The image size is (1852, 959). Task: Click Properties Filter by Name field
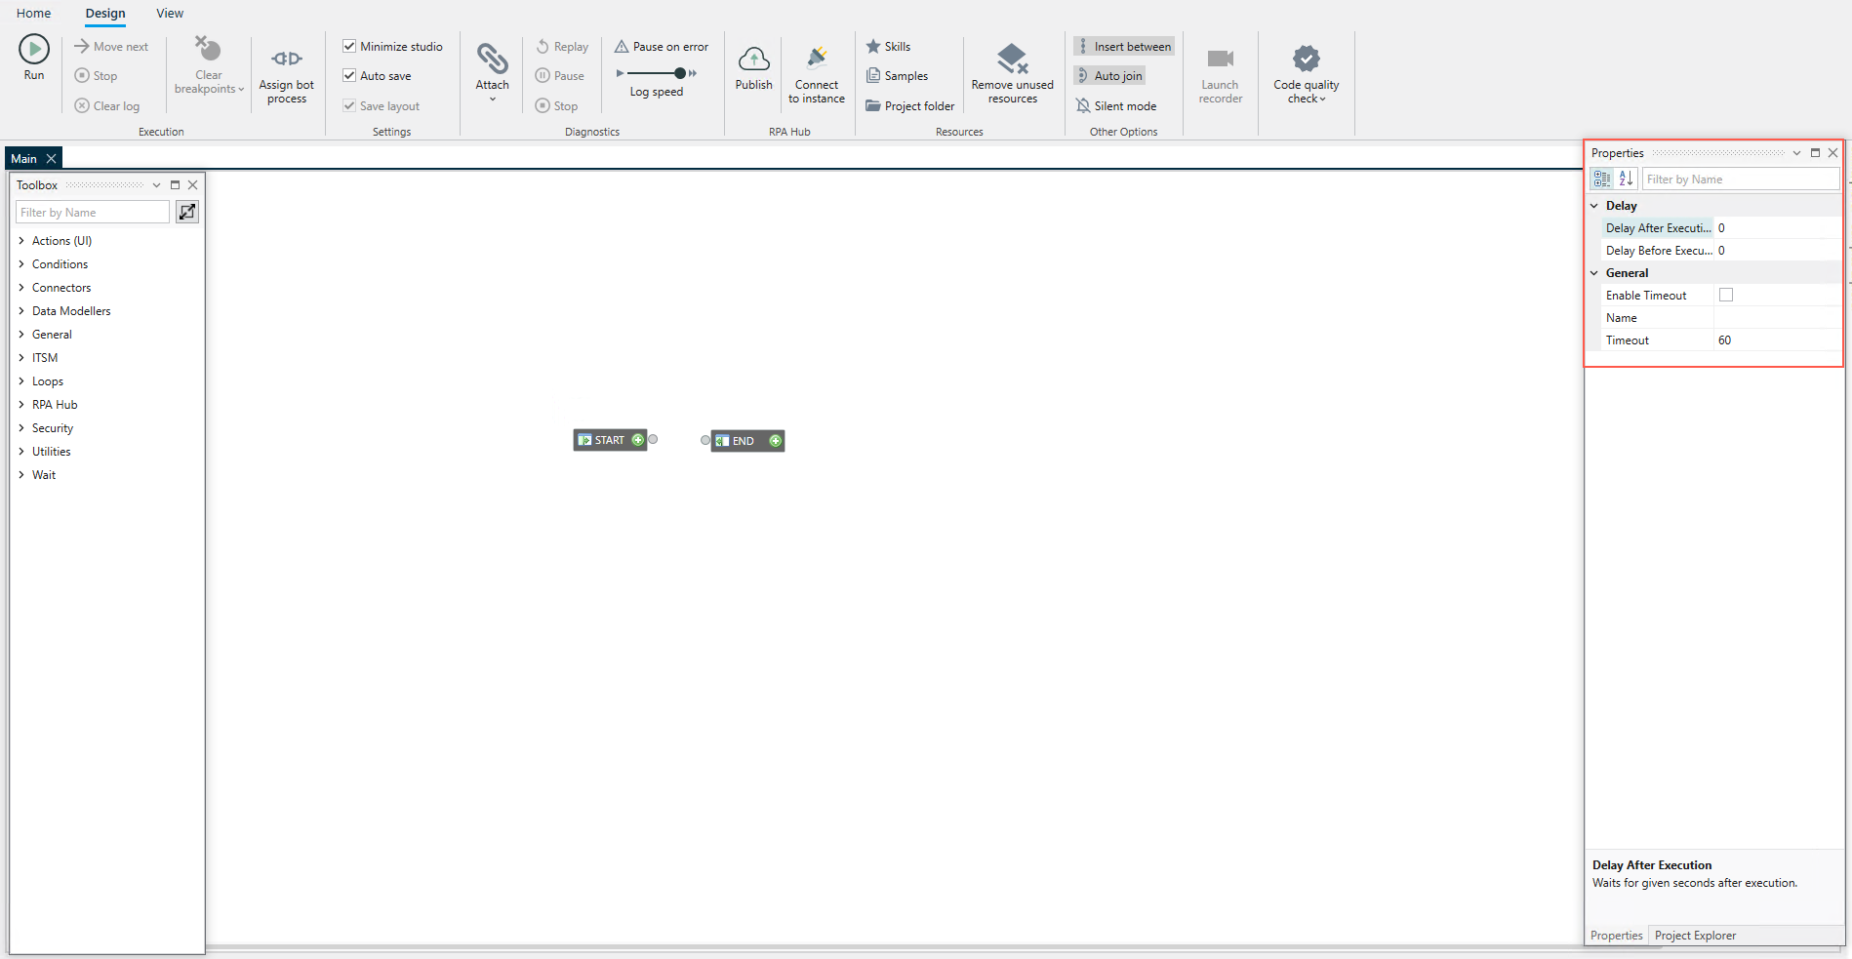click(1741, 179)
